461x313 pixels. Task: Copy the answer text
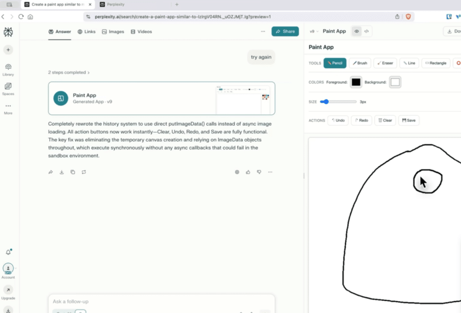[72, 172]
